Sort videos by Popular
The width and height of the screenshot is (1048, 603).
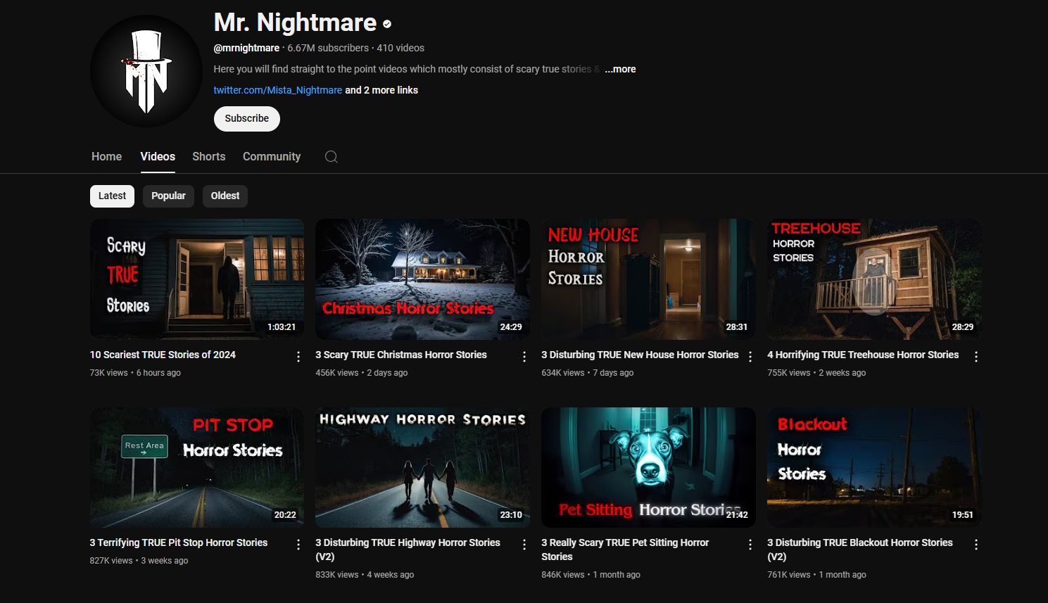168,196
